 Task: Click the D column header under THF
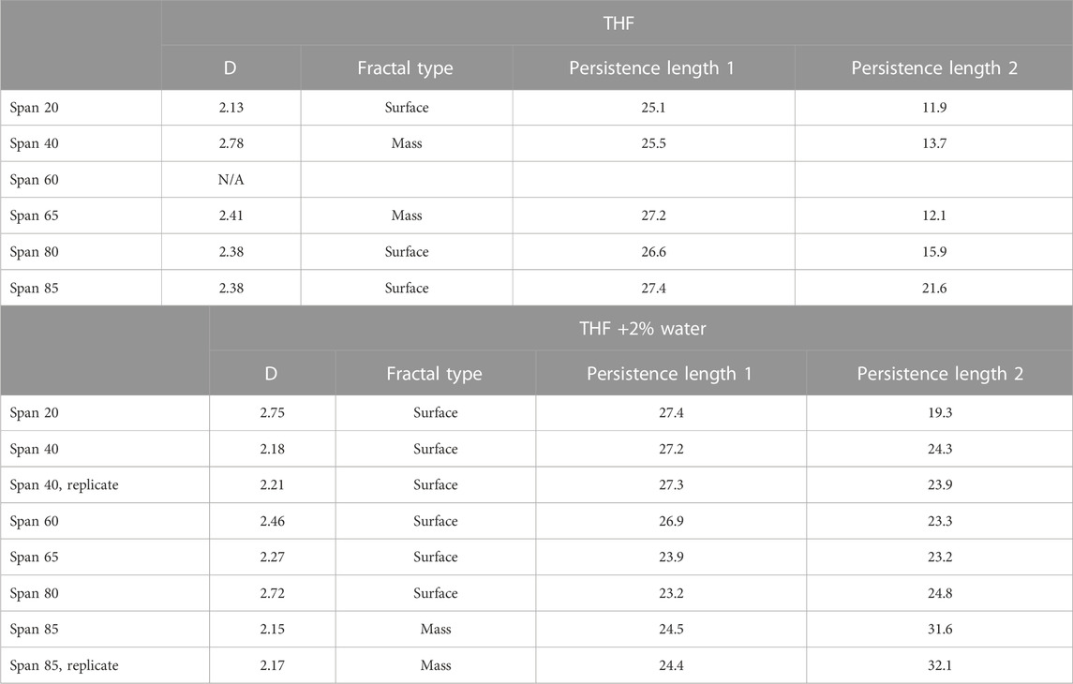tap(231, 67)
